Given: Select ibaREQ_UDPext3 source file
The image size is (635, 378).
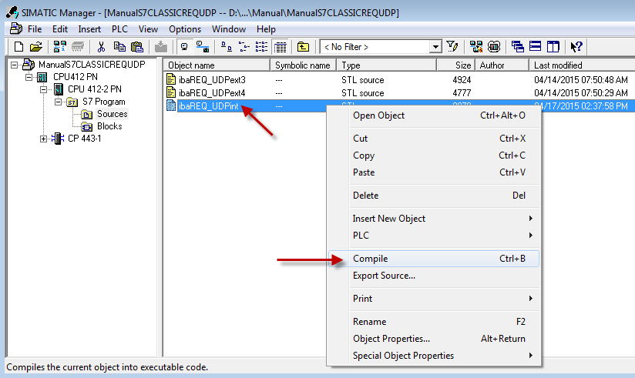Looking at the screenshot, I should (x=212, y=80).
